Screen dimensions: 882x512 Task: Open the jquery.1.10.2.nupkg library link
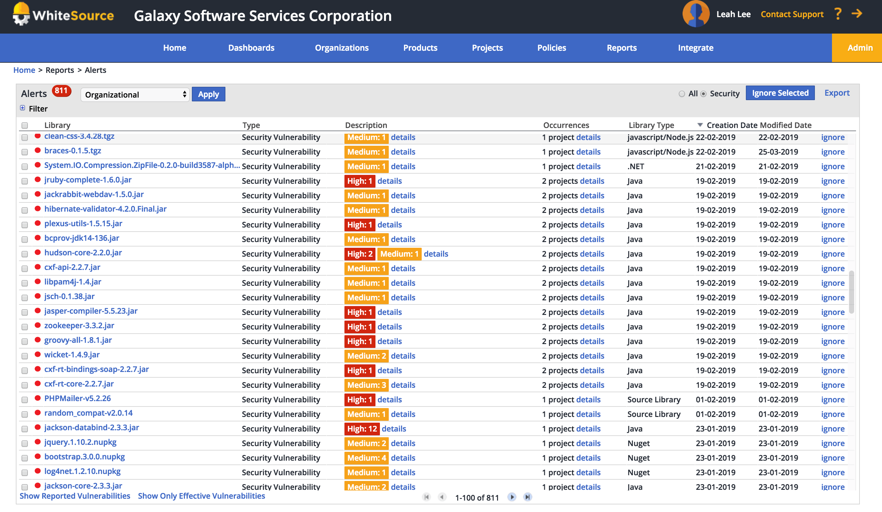click(80, 442)
